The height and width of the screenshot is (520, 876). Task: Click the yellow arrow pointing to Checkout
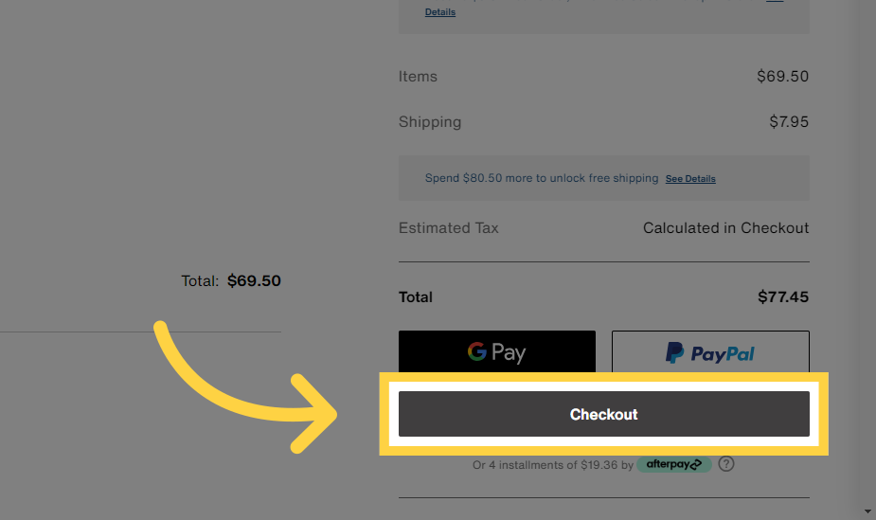click(246, 388)
